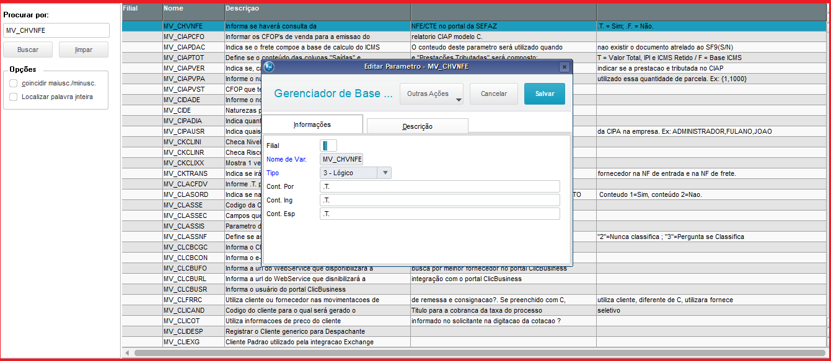Switch to the Informações tab
The image size is (831, 361).
point(312,124)
